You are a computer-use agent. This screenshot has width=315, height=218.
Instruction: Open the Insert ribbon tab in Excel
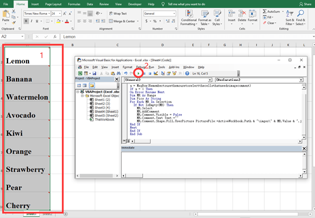point(35,4)
